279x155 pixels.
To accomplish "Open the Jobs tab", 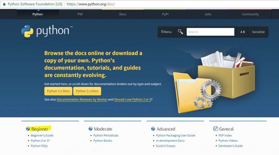I will (208, 14).
